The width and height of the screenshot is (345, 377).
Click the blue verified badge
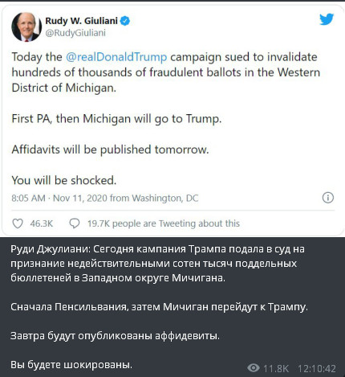[125, 21]
